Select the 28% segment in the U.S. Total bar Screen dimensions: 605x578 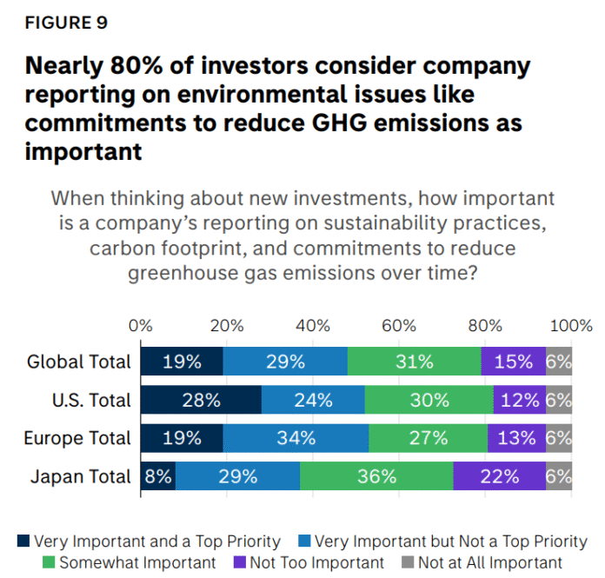201,400
